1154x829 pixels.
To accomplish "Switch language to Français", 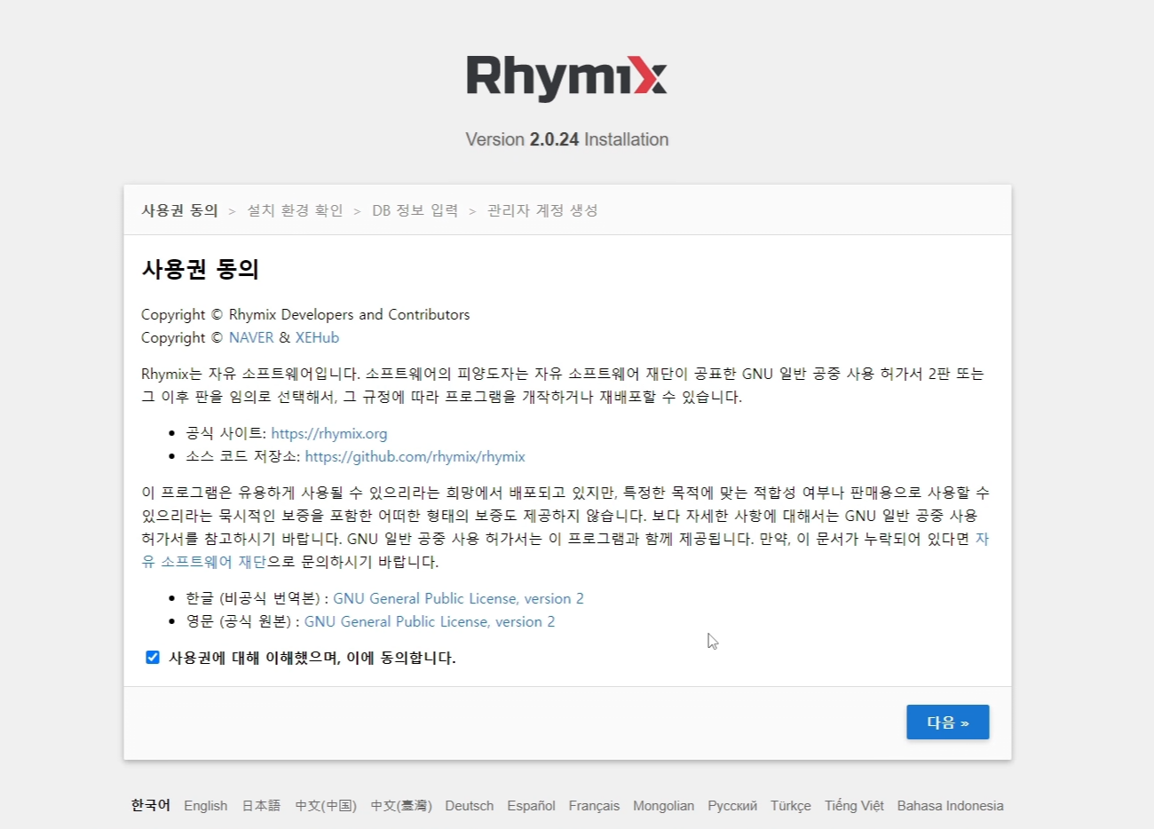I will [x=594, y=806].
